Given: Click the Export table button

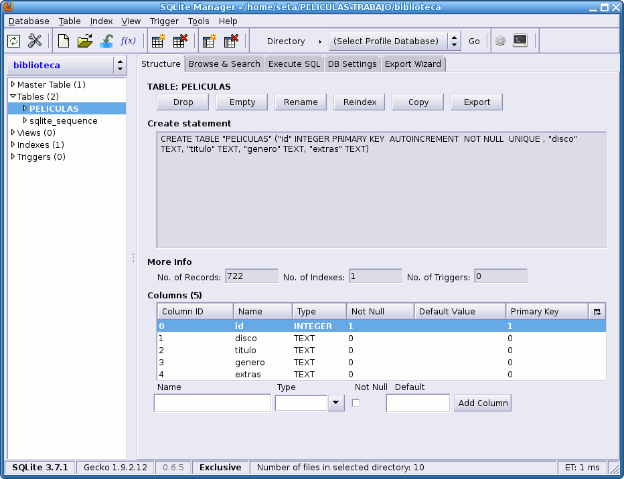Looking at the screenshot, I should pos(477,102).
